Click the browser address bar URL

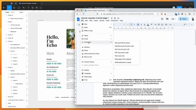coord(129,14)
